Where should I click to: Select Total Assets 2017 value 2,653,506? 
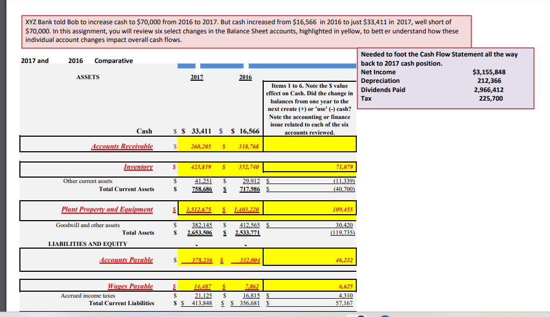coord(200,233)
